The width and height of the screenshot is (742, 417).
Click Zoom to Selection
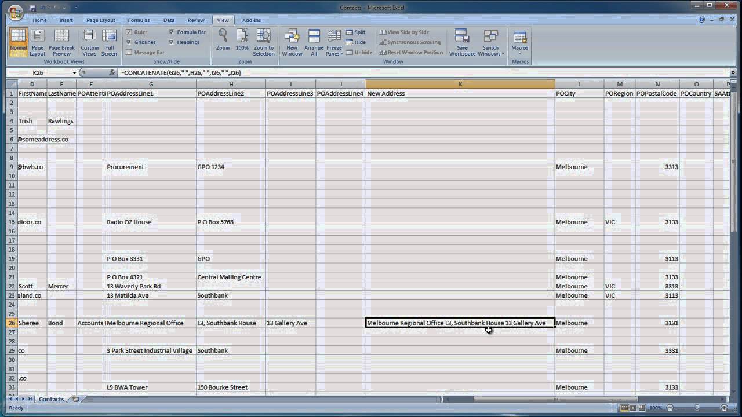tap(264, 42)
